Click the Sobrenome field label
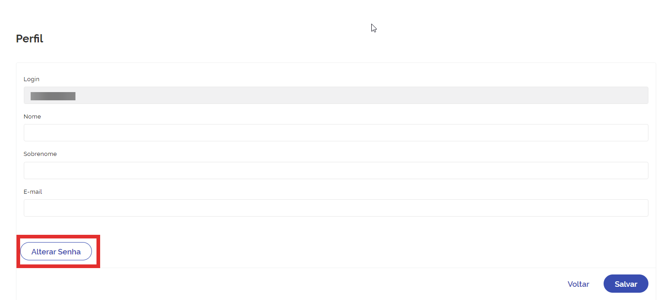Image resolution: width=669 pixels, height=300 pixels. pyautogui.click(x=40, y=154)
